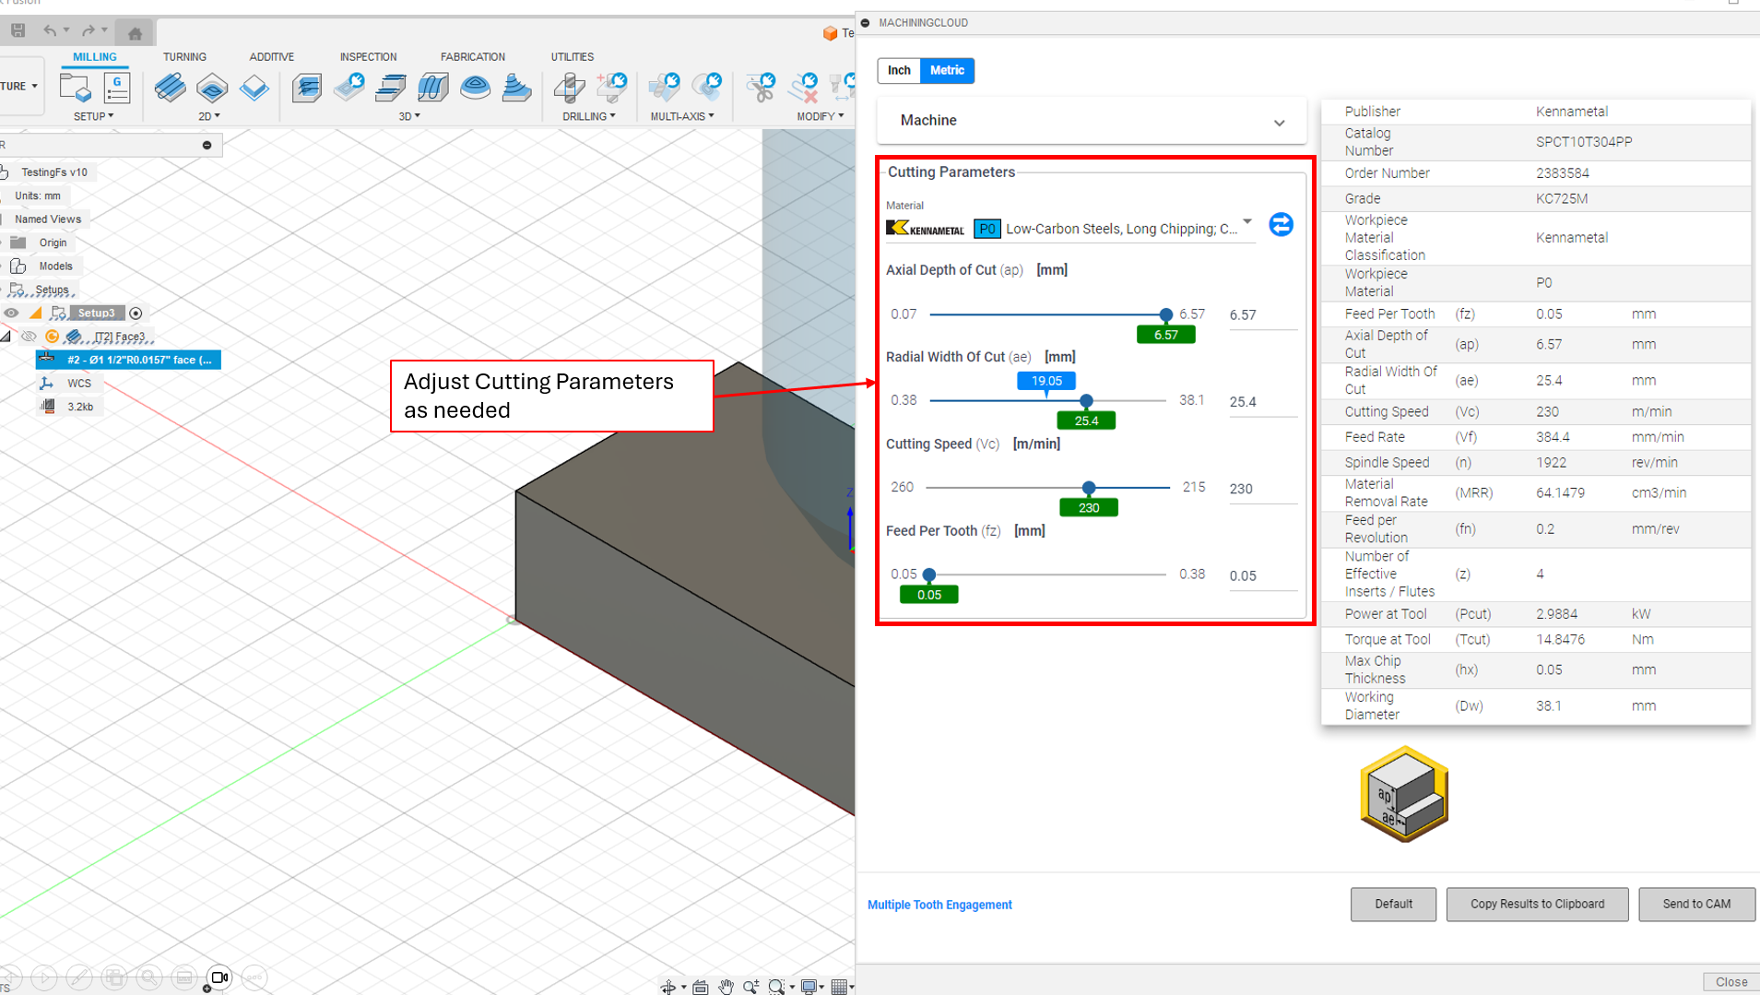Click the Save icon in the quick access bar
The image size is (1760, 995).
click(x=18, y=30)
